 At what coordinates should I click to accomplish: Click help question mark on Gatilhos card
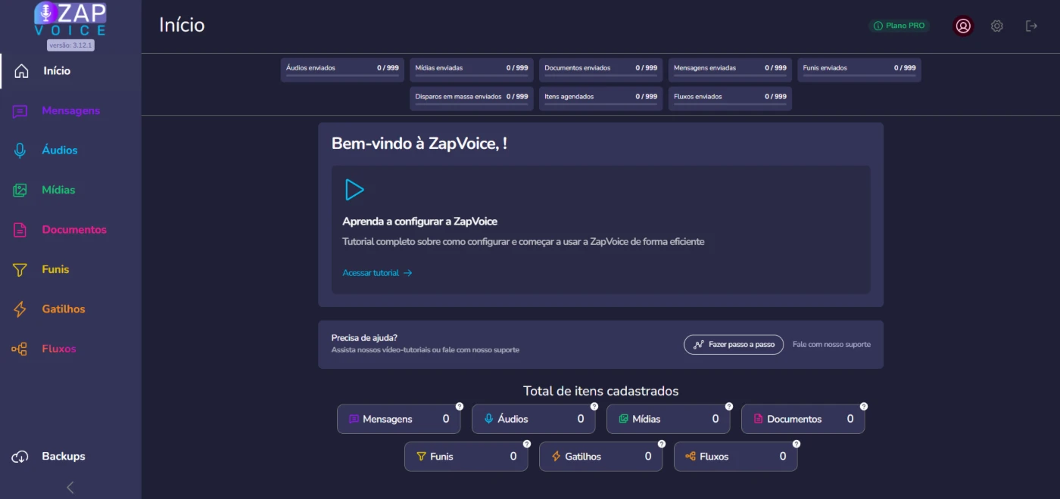[x=662, y=444]
